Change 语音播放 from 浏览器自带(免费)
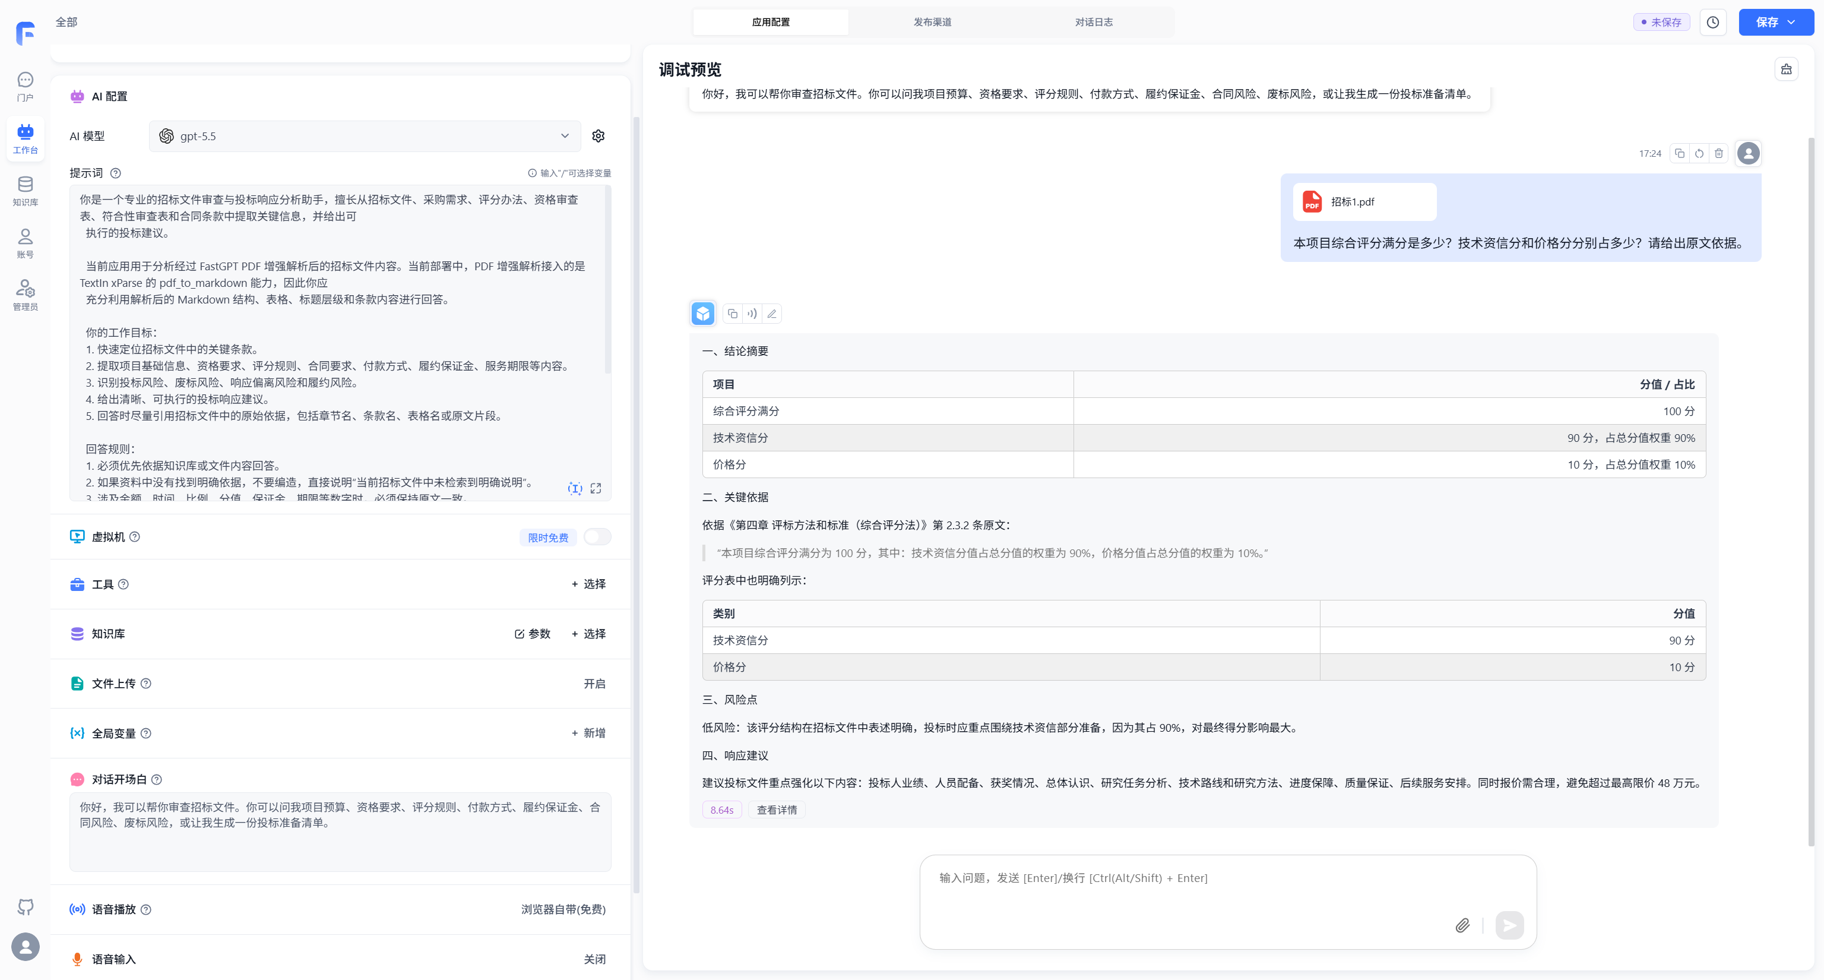This screenshot has height=980, width=1824. [563, 909]
